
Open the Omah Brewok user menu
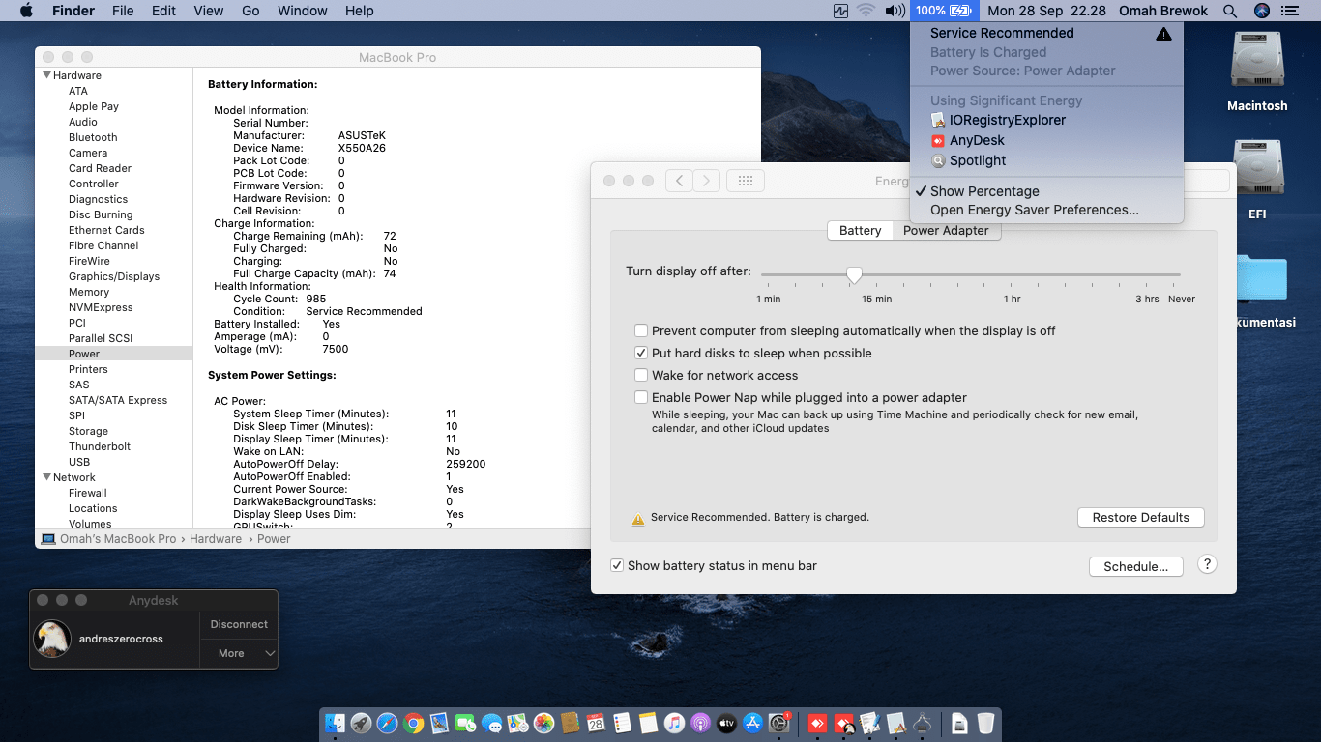tap(1163, 11)
